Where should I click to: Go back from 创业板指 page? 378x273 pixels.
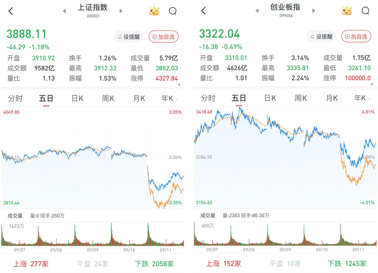(203, 11)
